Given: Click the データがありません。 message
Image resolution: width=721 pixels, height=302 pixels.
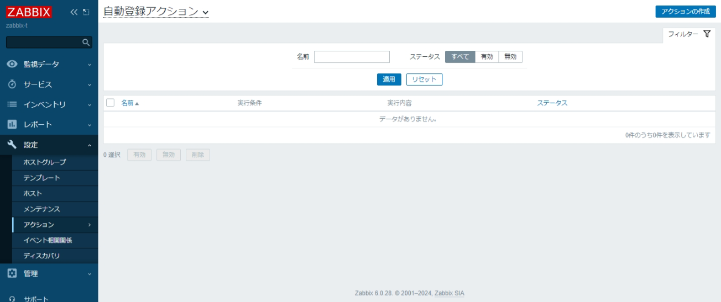Looking at the screenshot, I should [x=408, y=119].
